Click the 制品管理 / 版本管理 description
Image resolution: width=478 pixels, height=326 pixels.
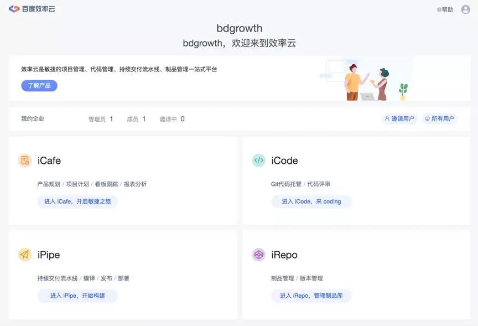pyautogui.click(x=297, y=278)
